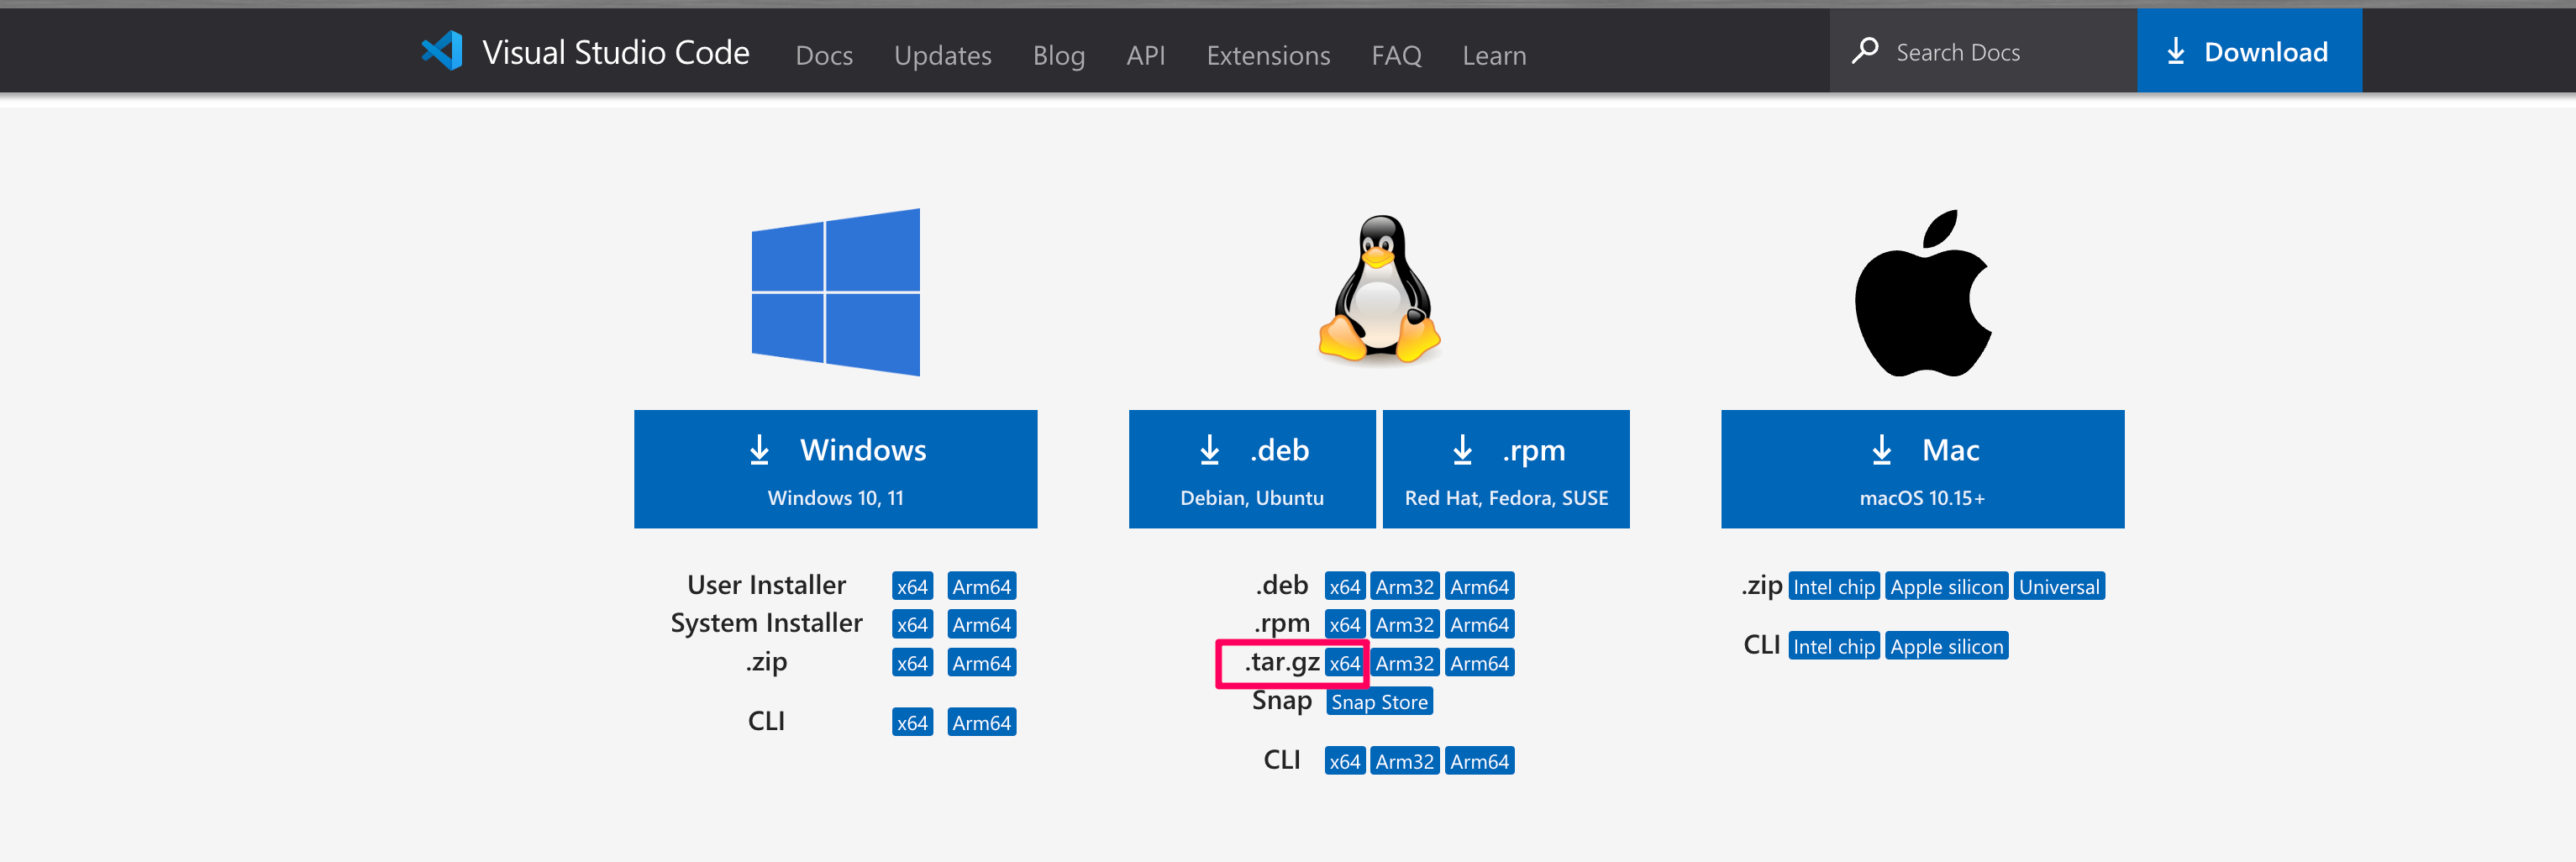The width and height of the screenshot is (2576, 862).
Task: Click the Visual Studio Code logo icon
Action: [x=442, y=51]
